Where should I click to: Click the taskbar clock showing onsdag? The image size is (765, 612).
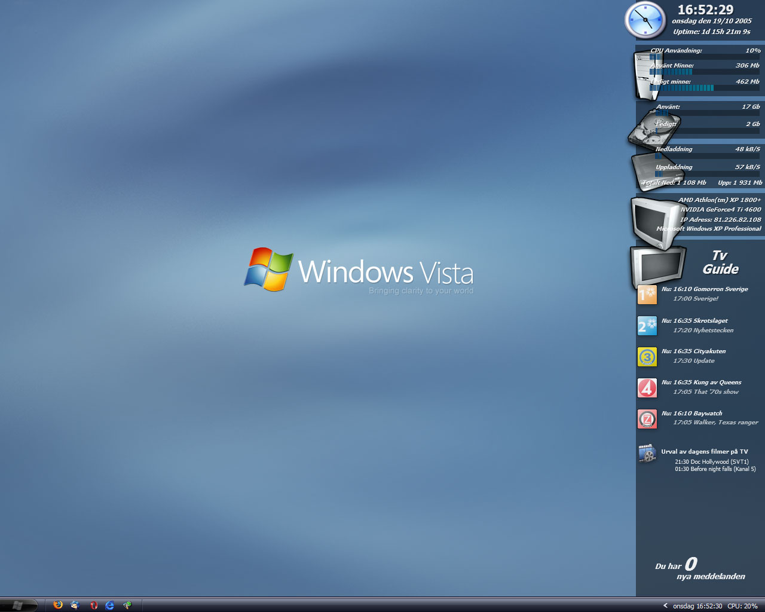(x=697, y=606)
